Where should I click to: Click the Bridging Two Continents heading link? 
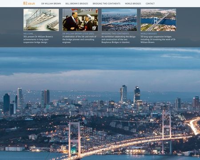pyautogui.click(x=115, y=34)
